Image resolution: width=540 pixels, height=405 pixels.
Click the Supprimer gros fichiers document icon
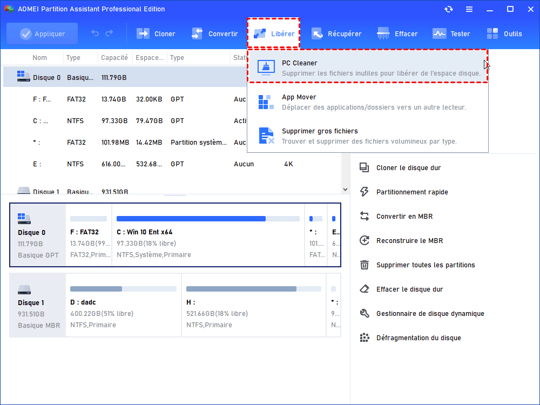tap(266, 136)
